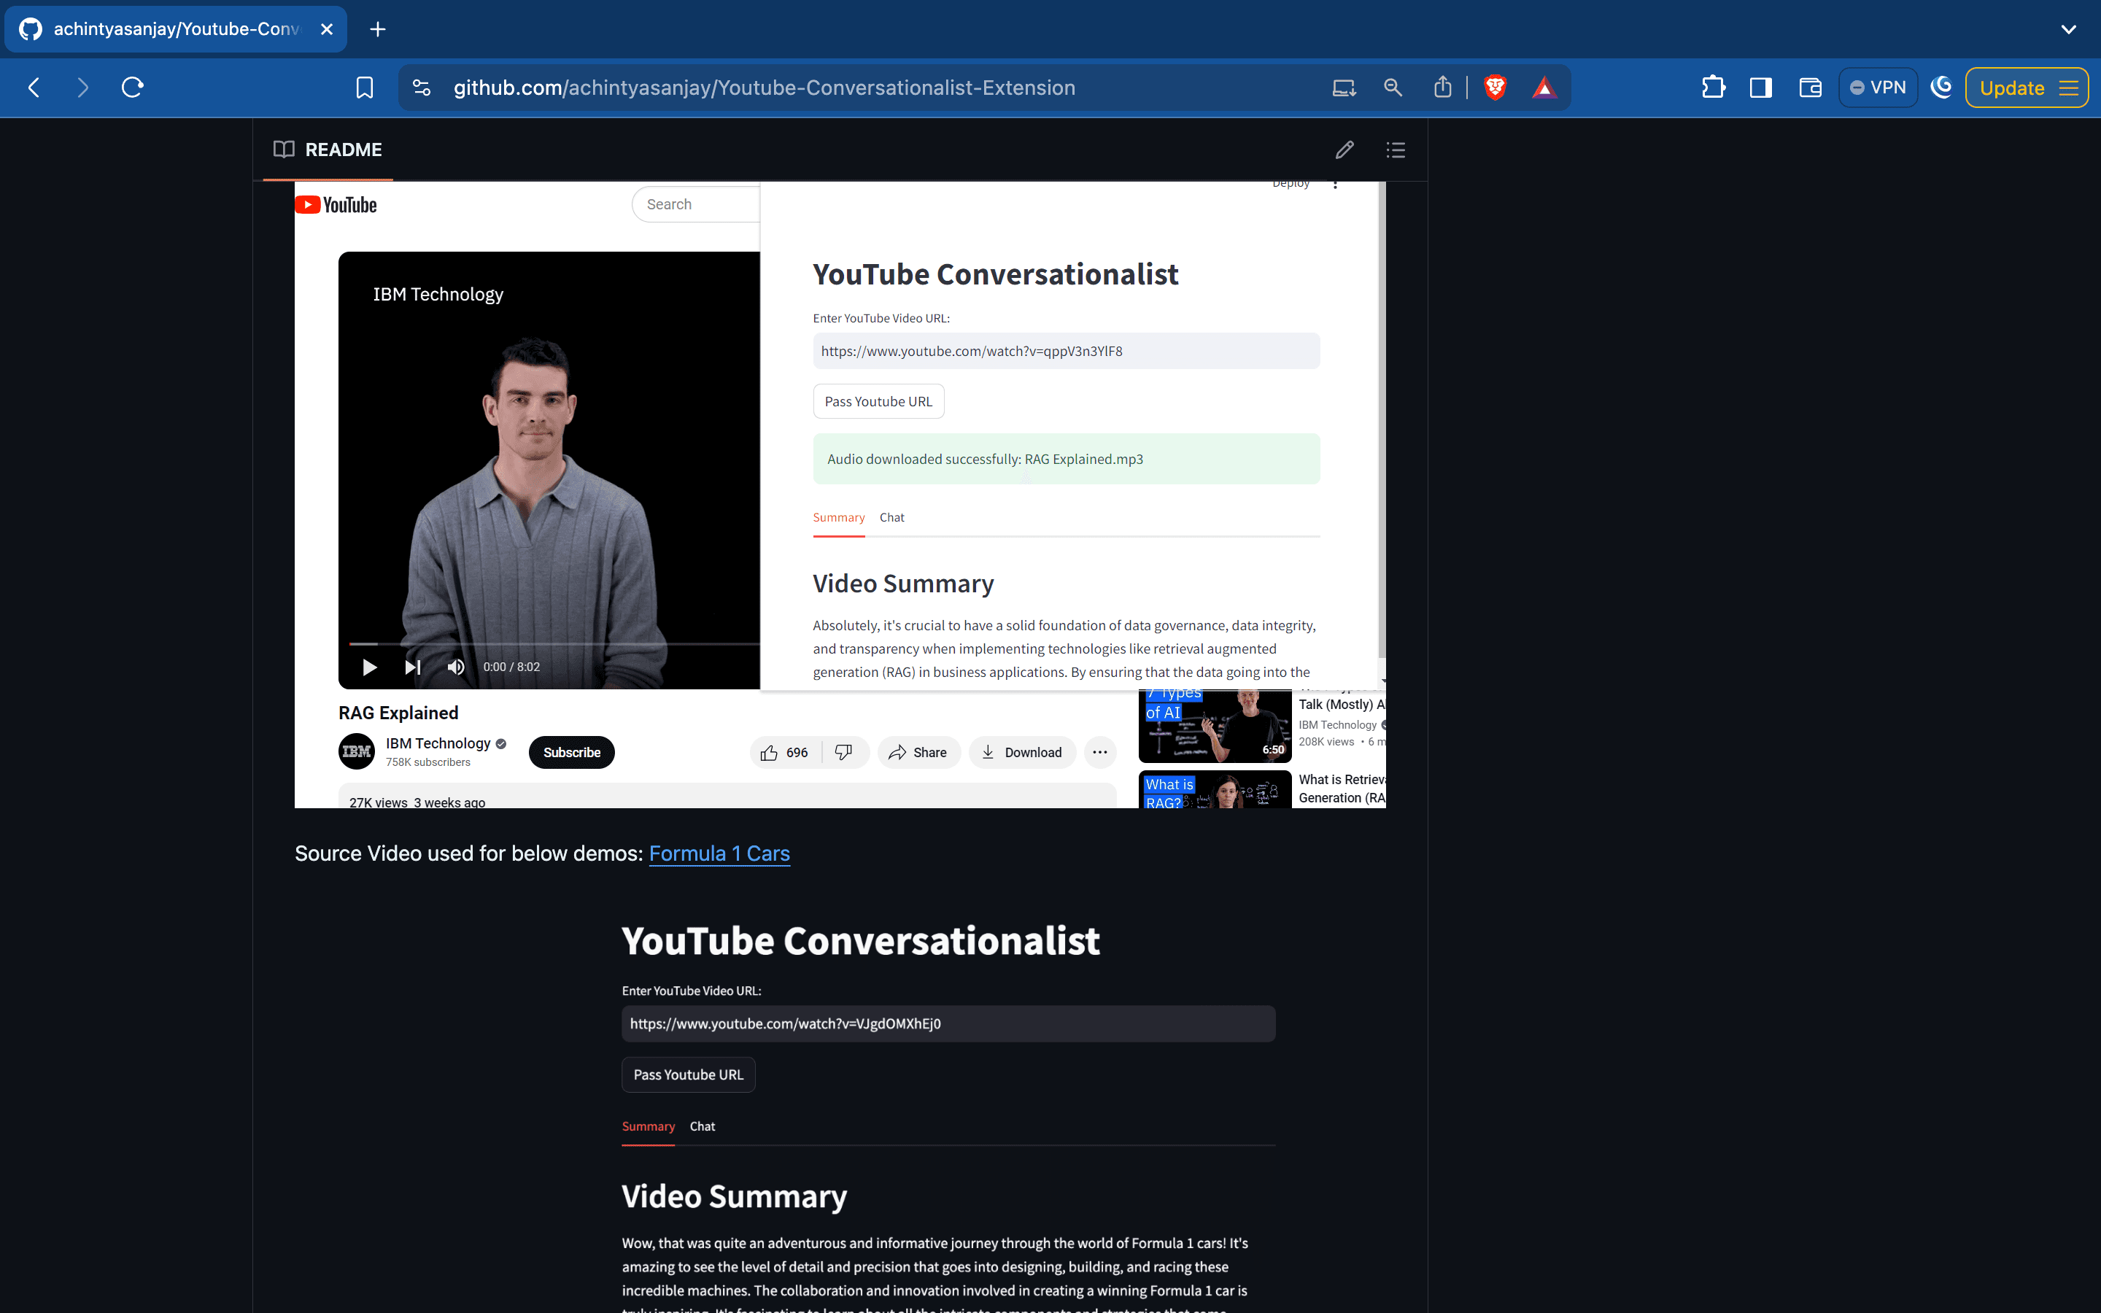
Task: Open the What is RAG thumbnail
Action: tap(1215, 789)
